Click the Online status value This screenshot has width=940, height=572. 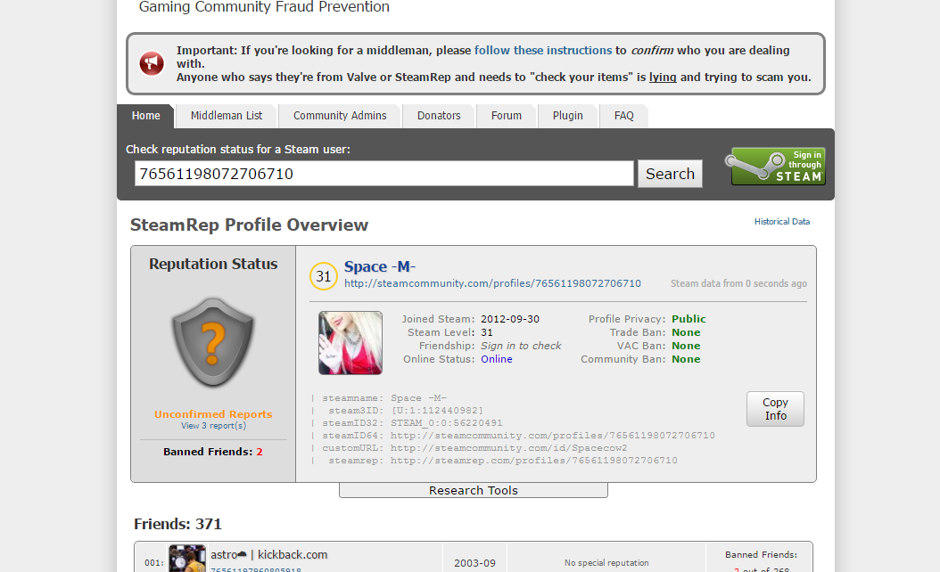pyautogui.click(x=497, y=359)
